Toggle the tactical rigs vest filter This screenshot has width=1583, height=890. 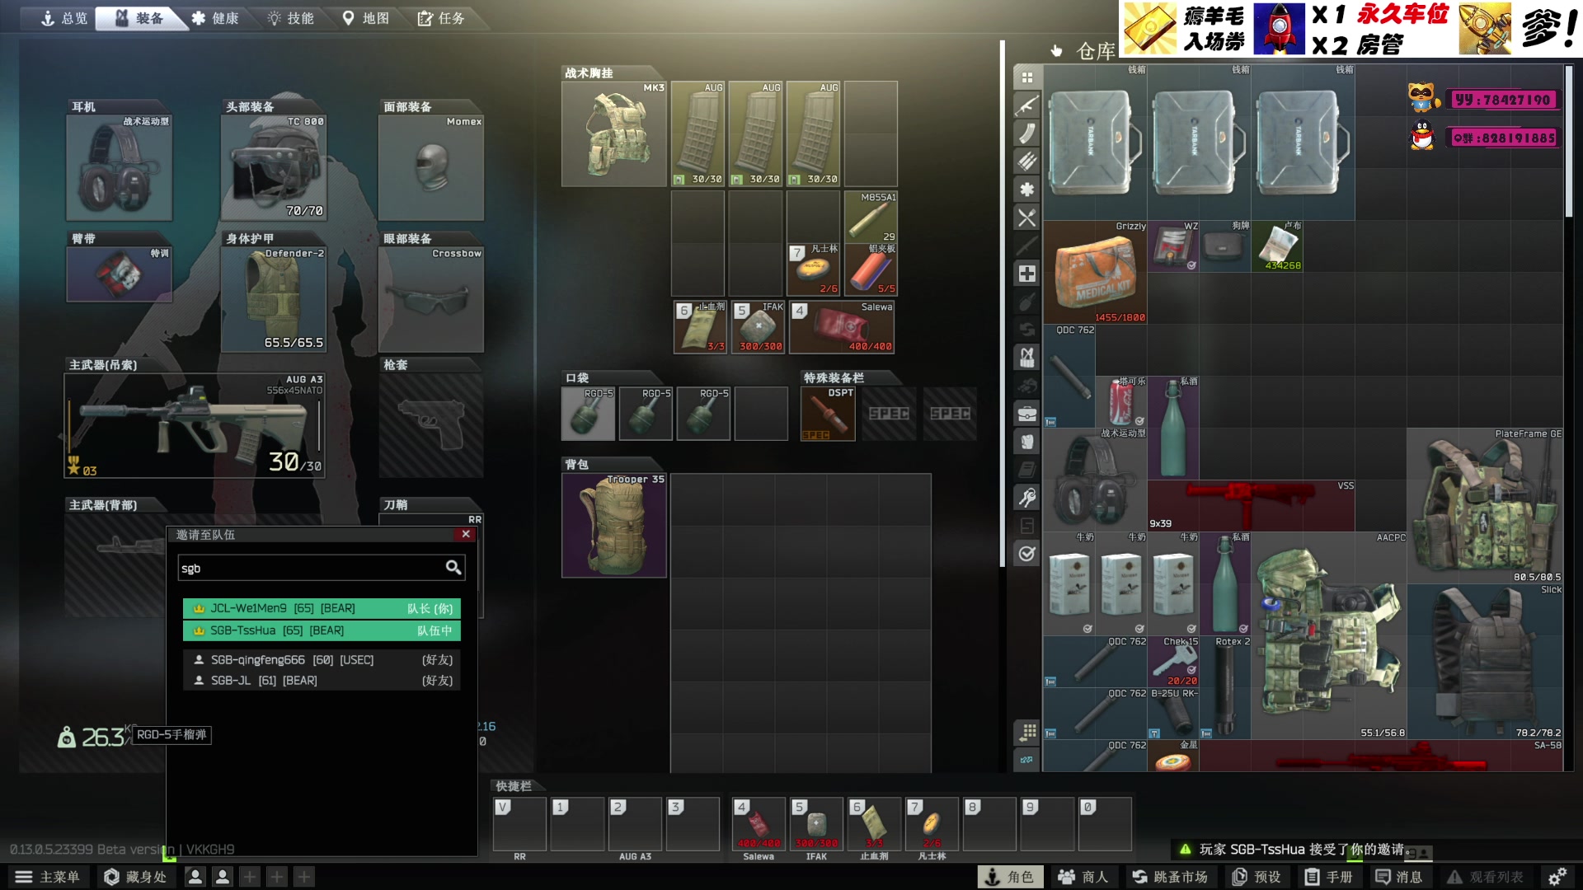click(1026, 358)
